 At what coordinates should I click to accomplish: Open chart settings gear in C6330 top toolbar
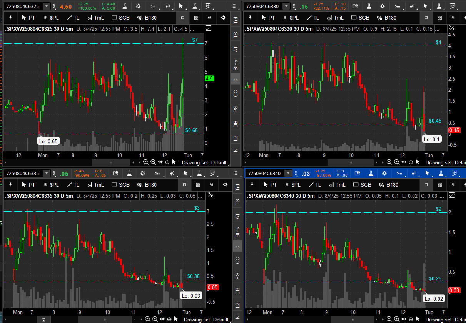click(x=382, y=6)
